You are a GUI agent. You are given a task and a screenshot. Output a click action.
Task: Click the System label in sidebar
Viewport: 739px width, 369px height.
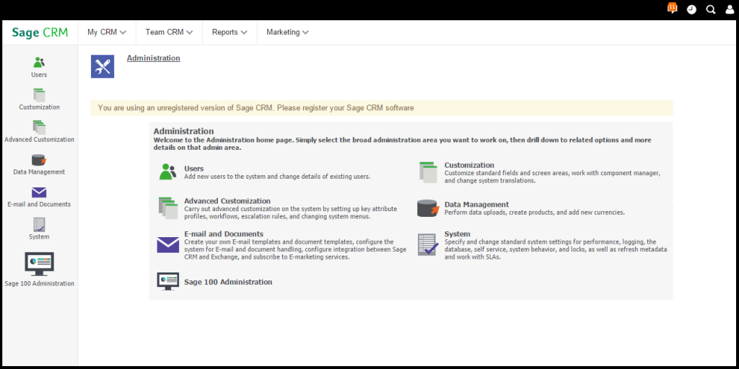39,236
